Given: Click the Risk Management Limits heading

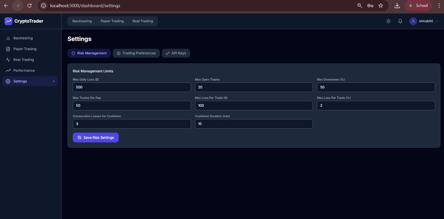Looking at the screenshot, I should [x=93, y=71].
